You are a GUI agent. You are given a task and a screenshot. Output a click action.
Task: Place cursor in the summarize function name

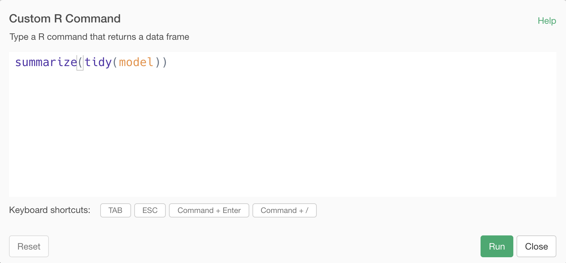pyautogui.click(x=46, y=62)
